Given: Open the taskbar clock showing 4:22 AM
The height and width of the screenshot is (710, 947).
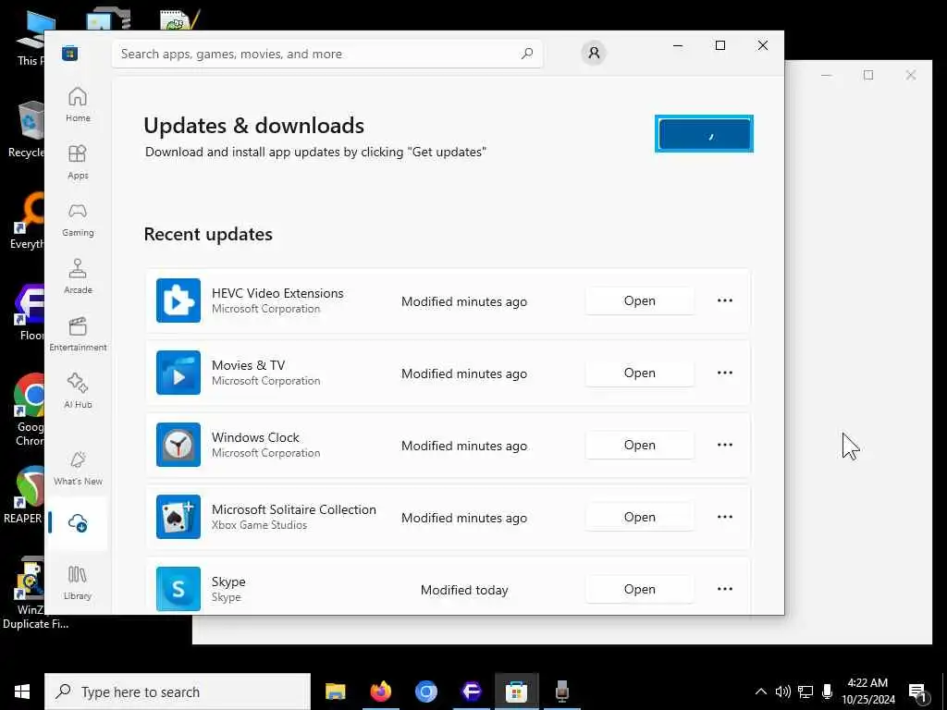Looking at the screenshot, I should point(867,692).
